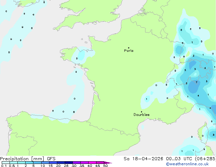Click the Paris city label
This screenshot has width=216, height=167.
coord(129,51)
